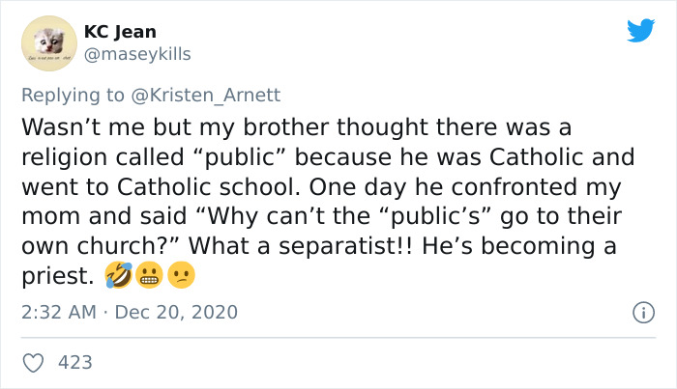Open the tweet info circle icon
Screen dimensions: 677x389
pos(640,313)
